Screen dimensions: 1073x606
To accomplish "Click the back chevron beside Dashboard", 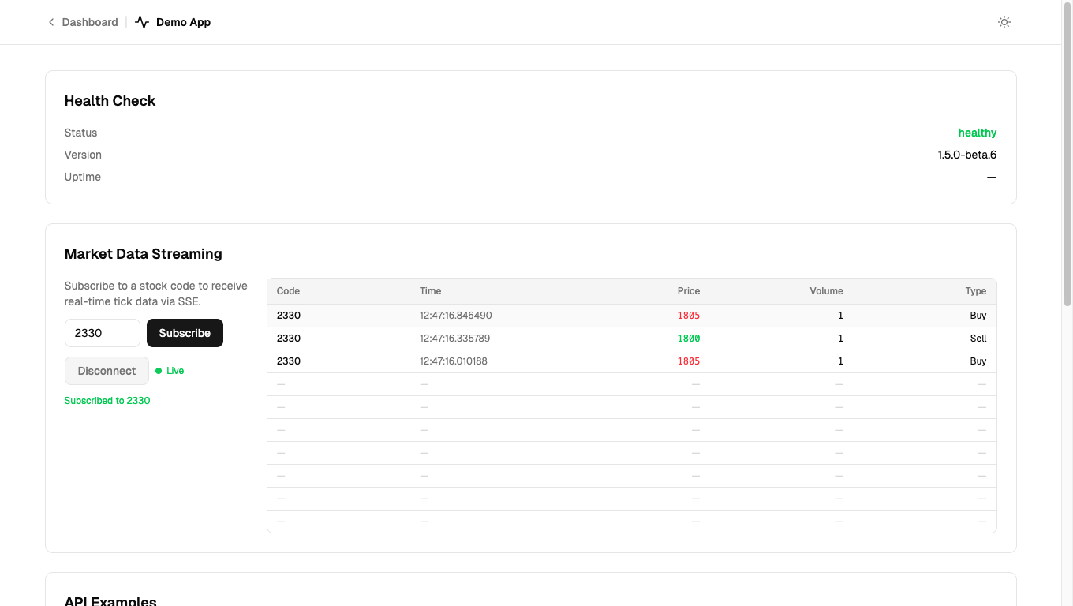I will point(51,22).
